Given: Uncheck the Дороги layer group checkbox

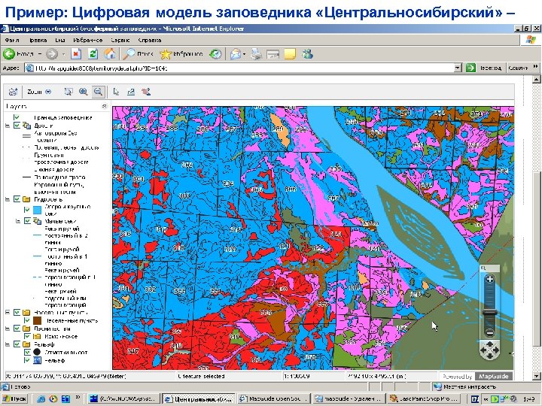Looking at the screenshot, I should click(17, 126).
